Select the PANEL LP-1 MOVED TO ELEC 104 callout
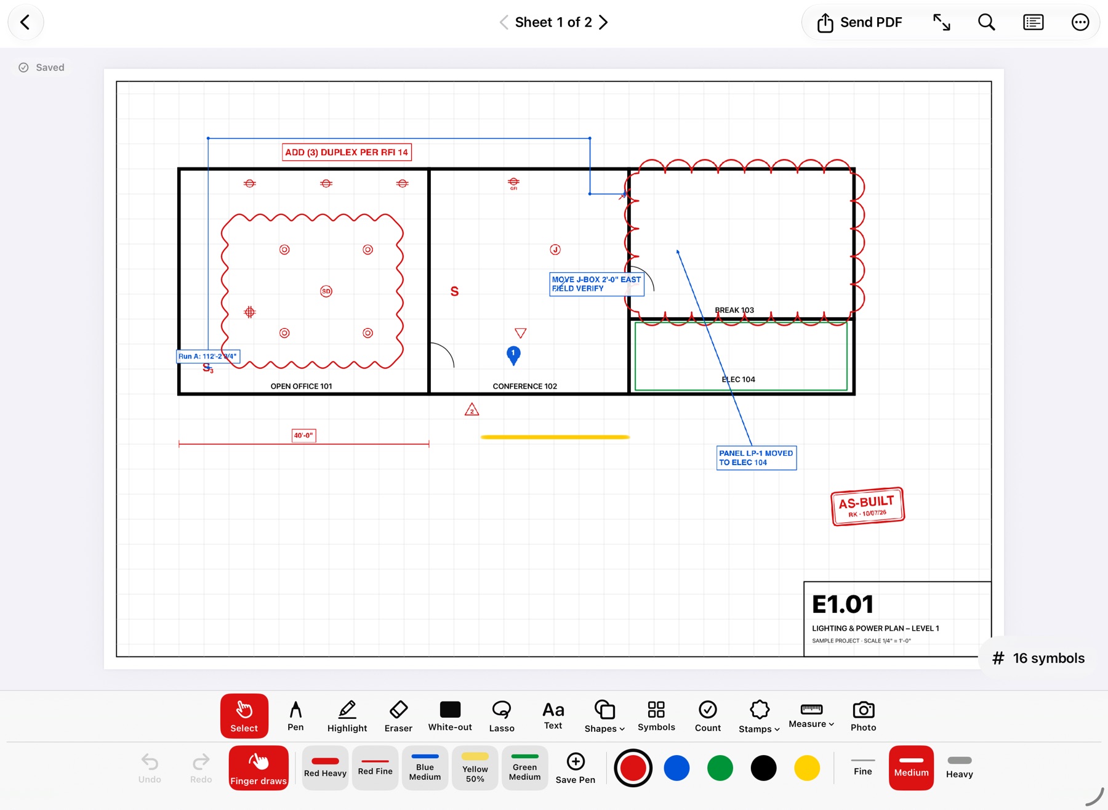 [x=757, y=458]
